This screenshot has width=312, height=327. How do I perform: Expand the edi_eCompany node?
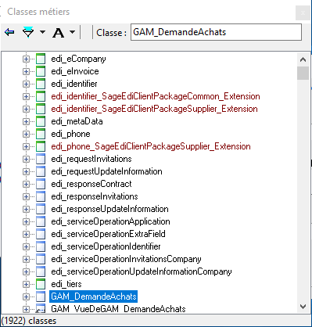pyautogui.click(x=26, y=59)
